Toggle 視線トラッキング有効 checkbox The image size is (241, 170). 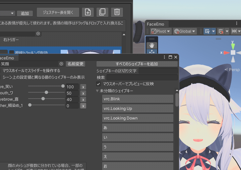coord(12,52)
